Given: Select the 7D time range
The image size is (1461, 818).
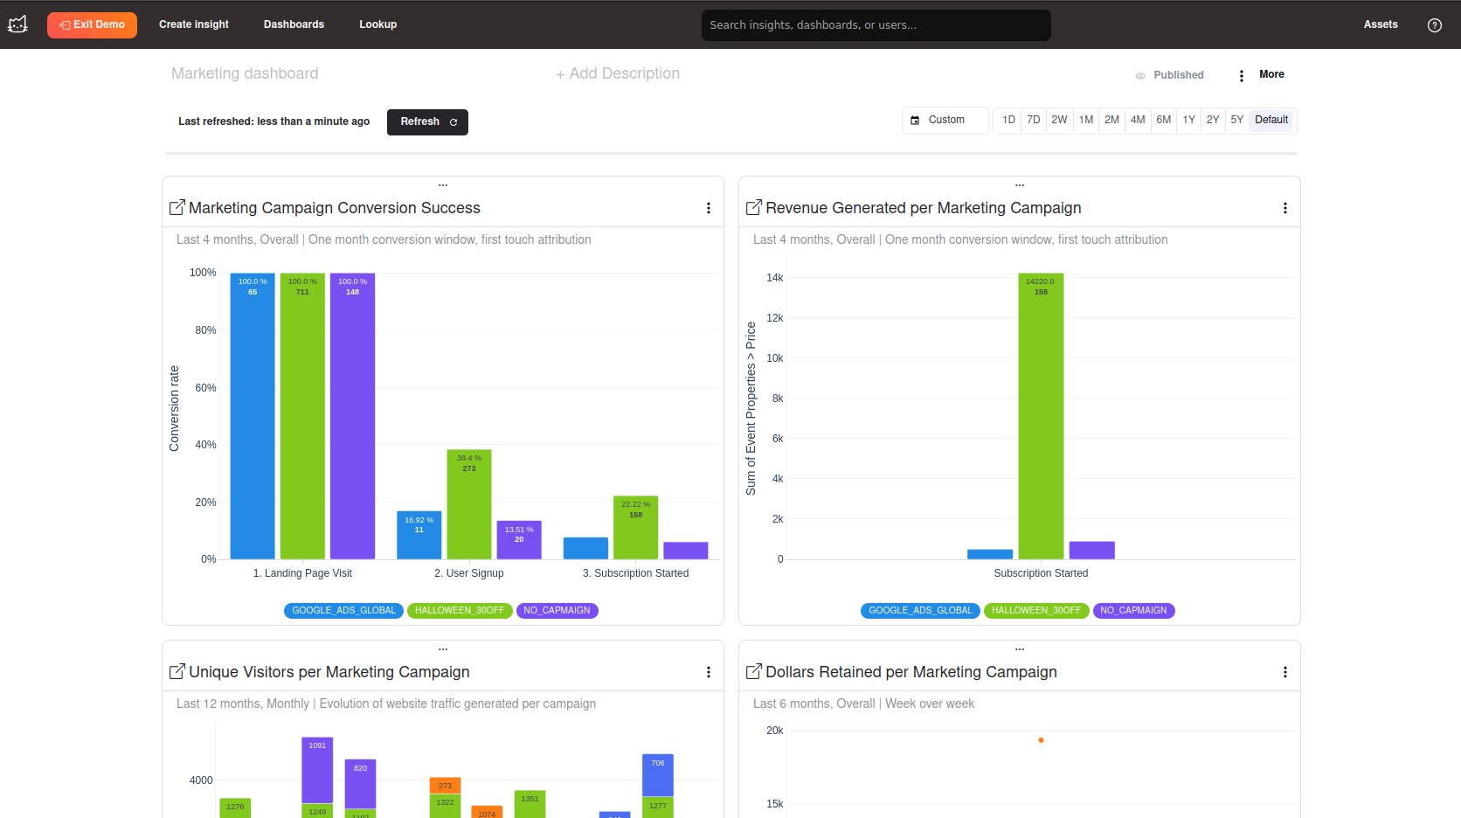Looking at the screenshot, I should pyautogui.click(x=1033, y=120).
